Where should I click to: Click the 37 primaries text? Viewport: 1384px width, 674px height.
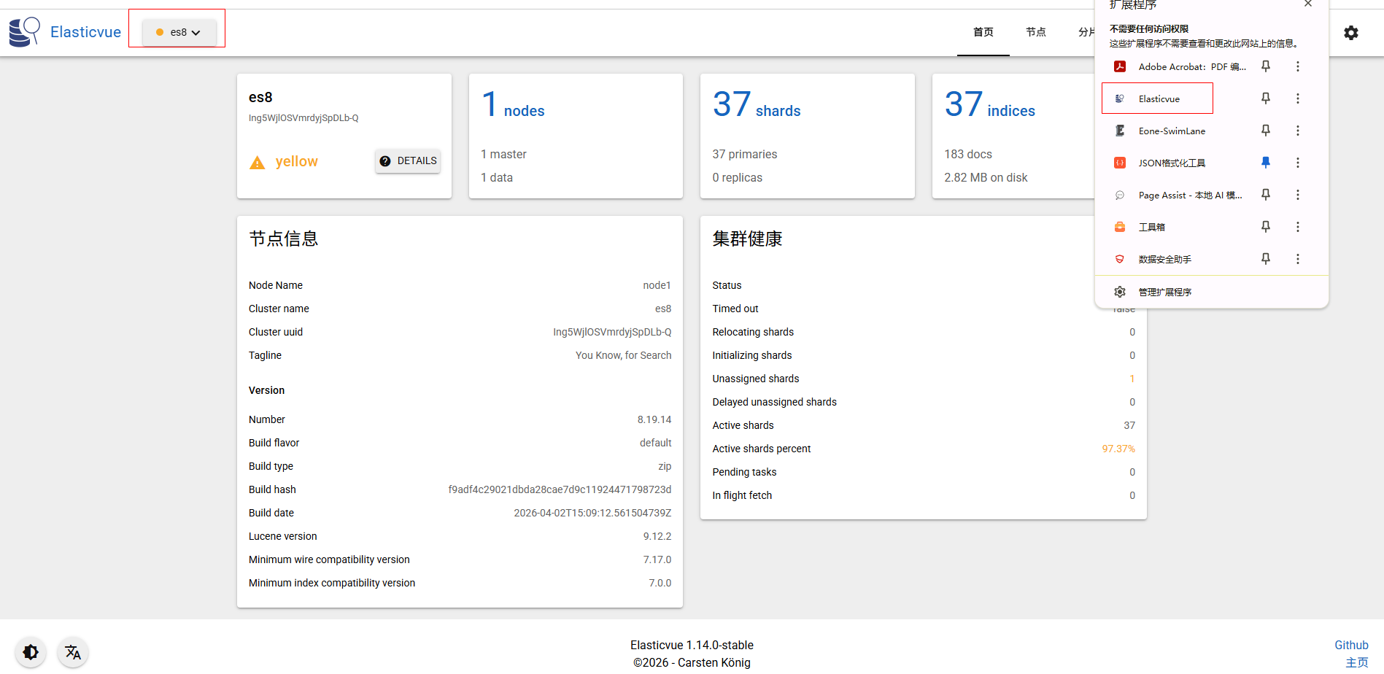[x=745, y=154]
